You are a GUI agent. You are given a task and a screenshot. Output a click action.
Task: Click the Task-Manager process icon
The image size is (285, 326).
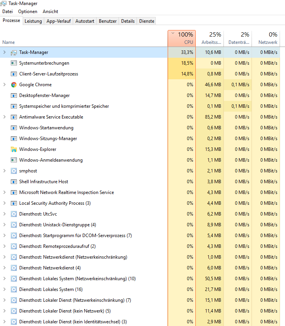tap(14, 53)
